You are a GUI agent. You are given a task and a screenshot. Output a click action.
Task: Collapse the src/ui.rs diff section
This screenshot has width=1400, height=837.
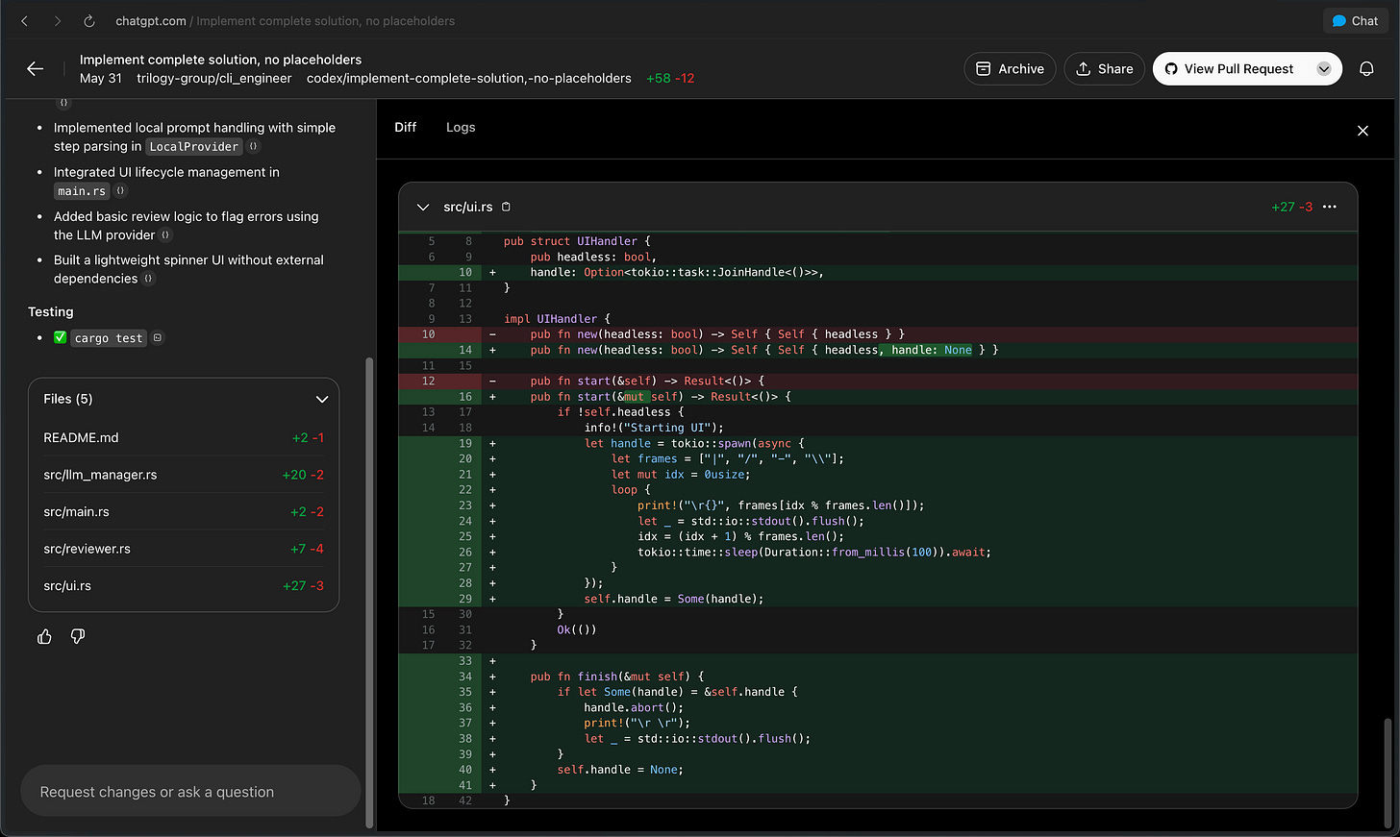click(x=422, y=207)
